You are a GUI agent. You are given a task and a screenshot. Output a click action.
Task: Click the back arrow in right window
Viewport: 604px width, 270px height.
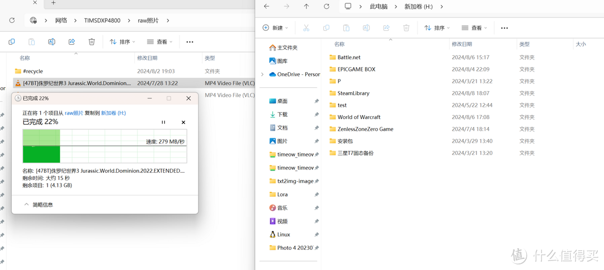[x=266, y=7]
